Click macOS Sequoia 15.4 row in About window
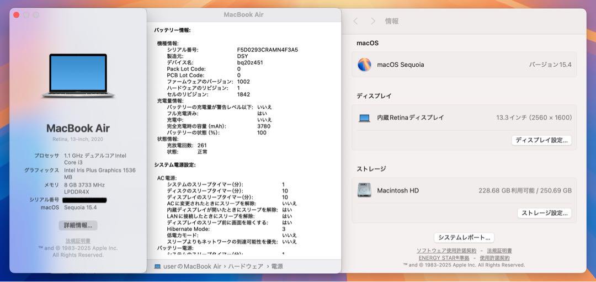596x282 pixels. pos(69,207)
